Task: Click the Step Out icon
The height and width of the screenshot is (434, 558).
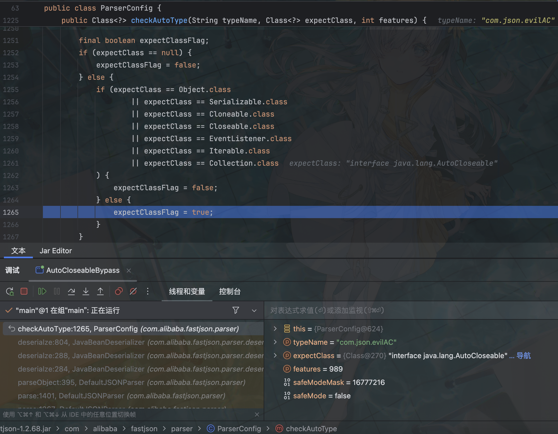Action: click(100, 291)
